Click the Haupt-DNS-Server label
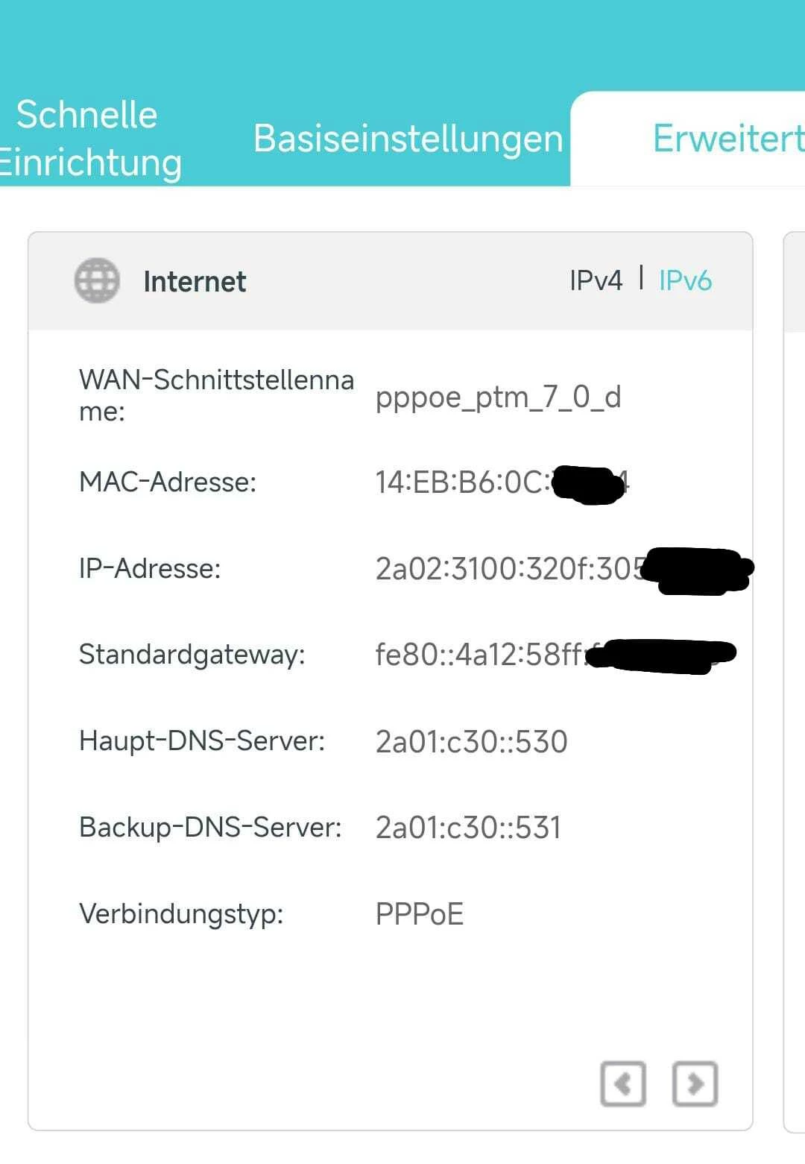This screenshot has width=805, height=1164. [x=202, y=741]
